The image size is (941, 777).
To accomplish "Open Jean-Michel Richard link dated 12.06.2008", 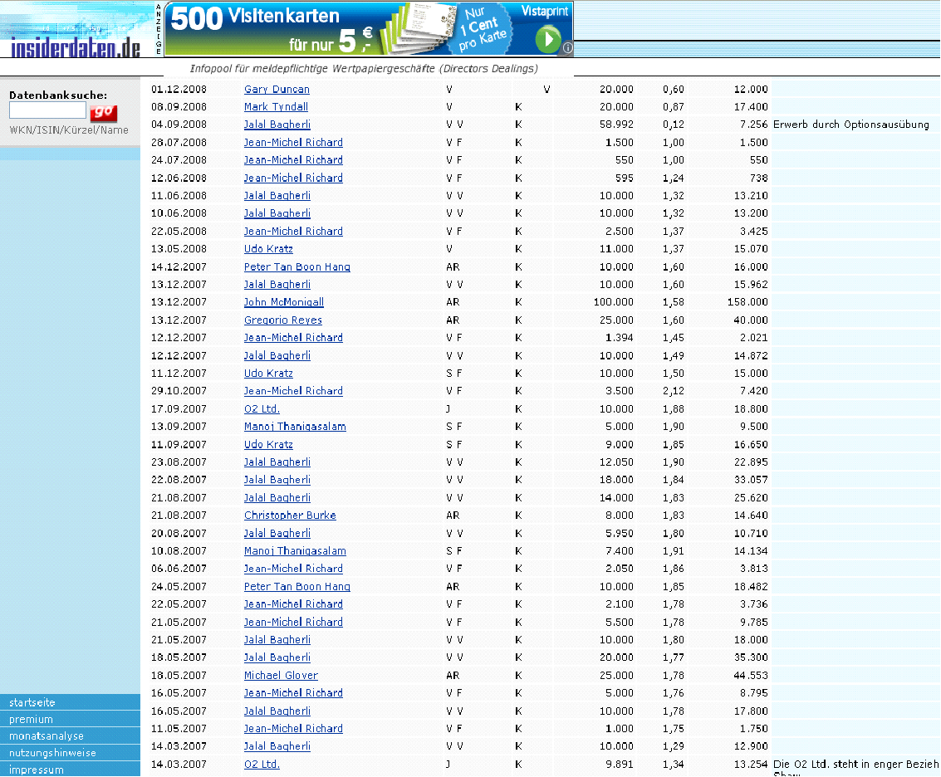I will 293,178.
